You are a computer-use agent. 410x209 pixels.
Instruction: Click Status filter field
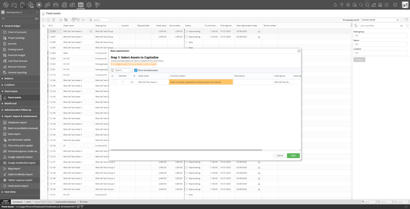[381, 44]
